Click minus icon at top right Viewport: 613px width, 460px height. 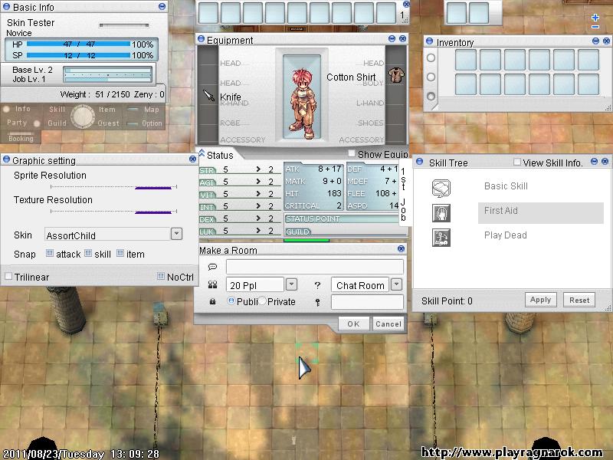595,27
